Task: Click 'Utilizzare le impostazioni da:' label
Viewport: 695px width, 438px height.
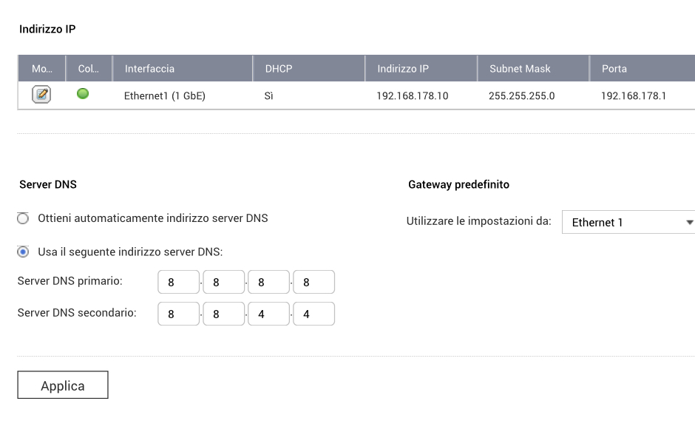Action: click(478, 221)
